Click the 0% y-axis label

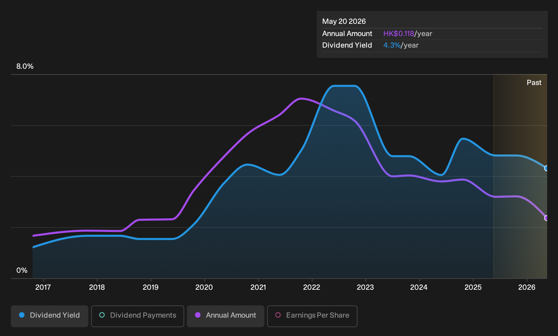(22, 270)
